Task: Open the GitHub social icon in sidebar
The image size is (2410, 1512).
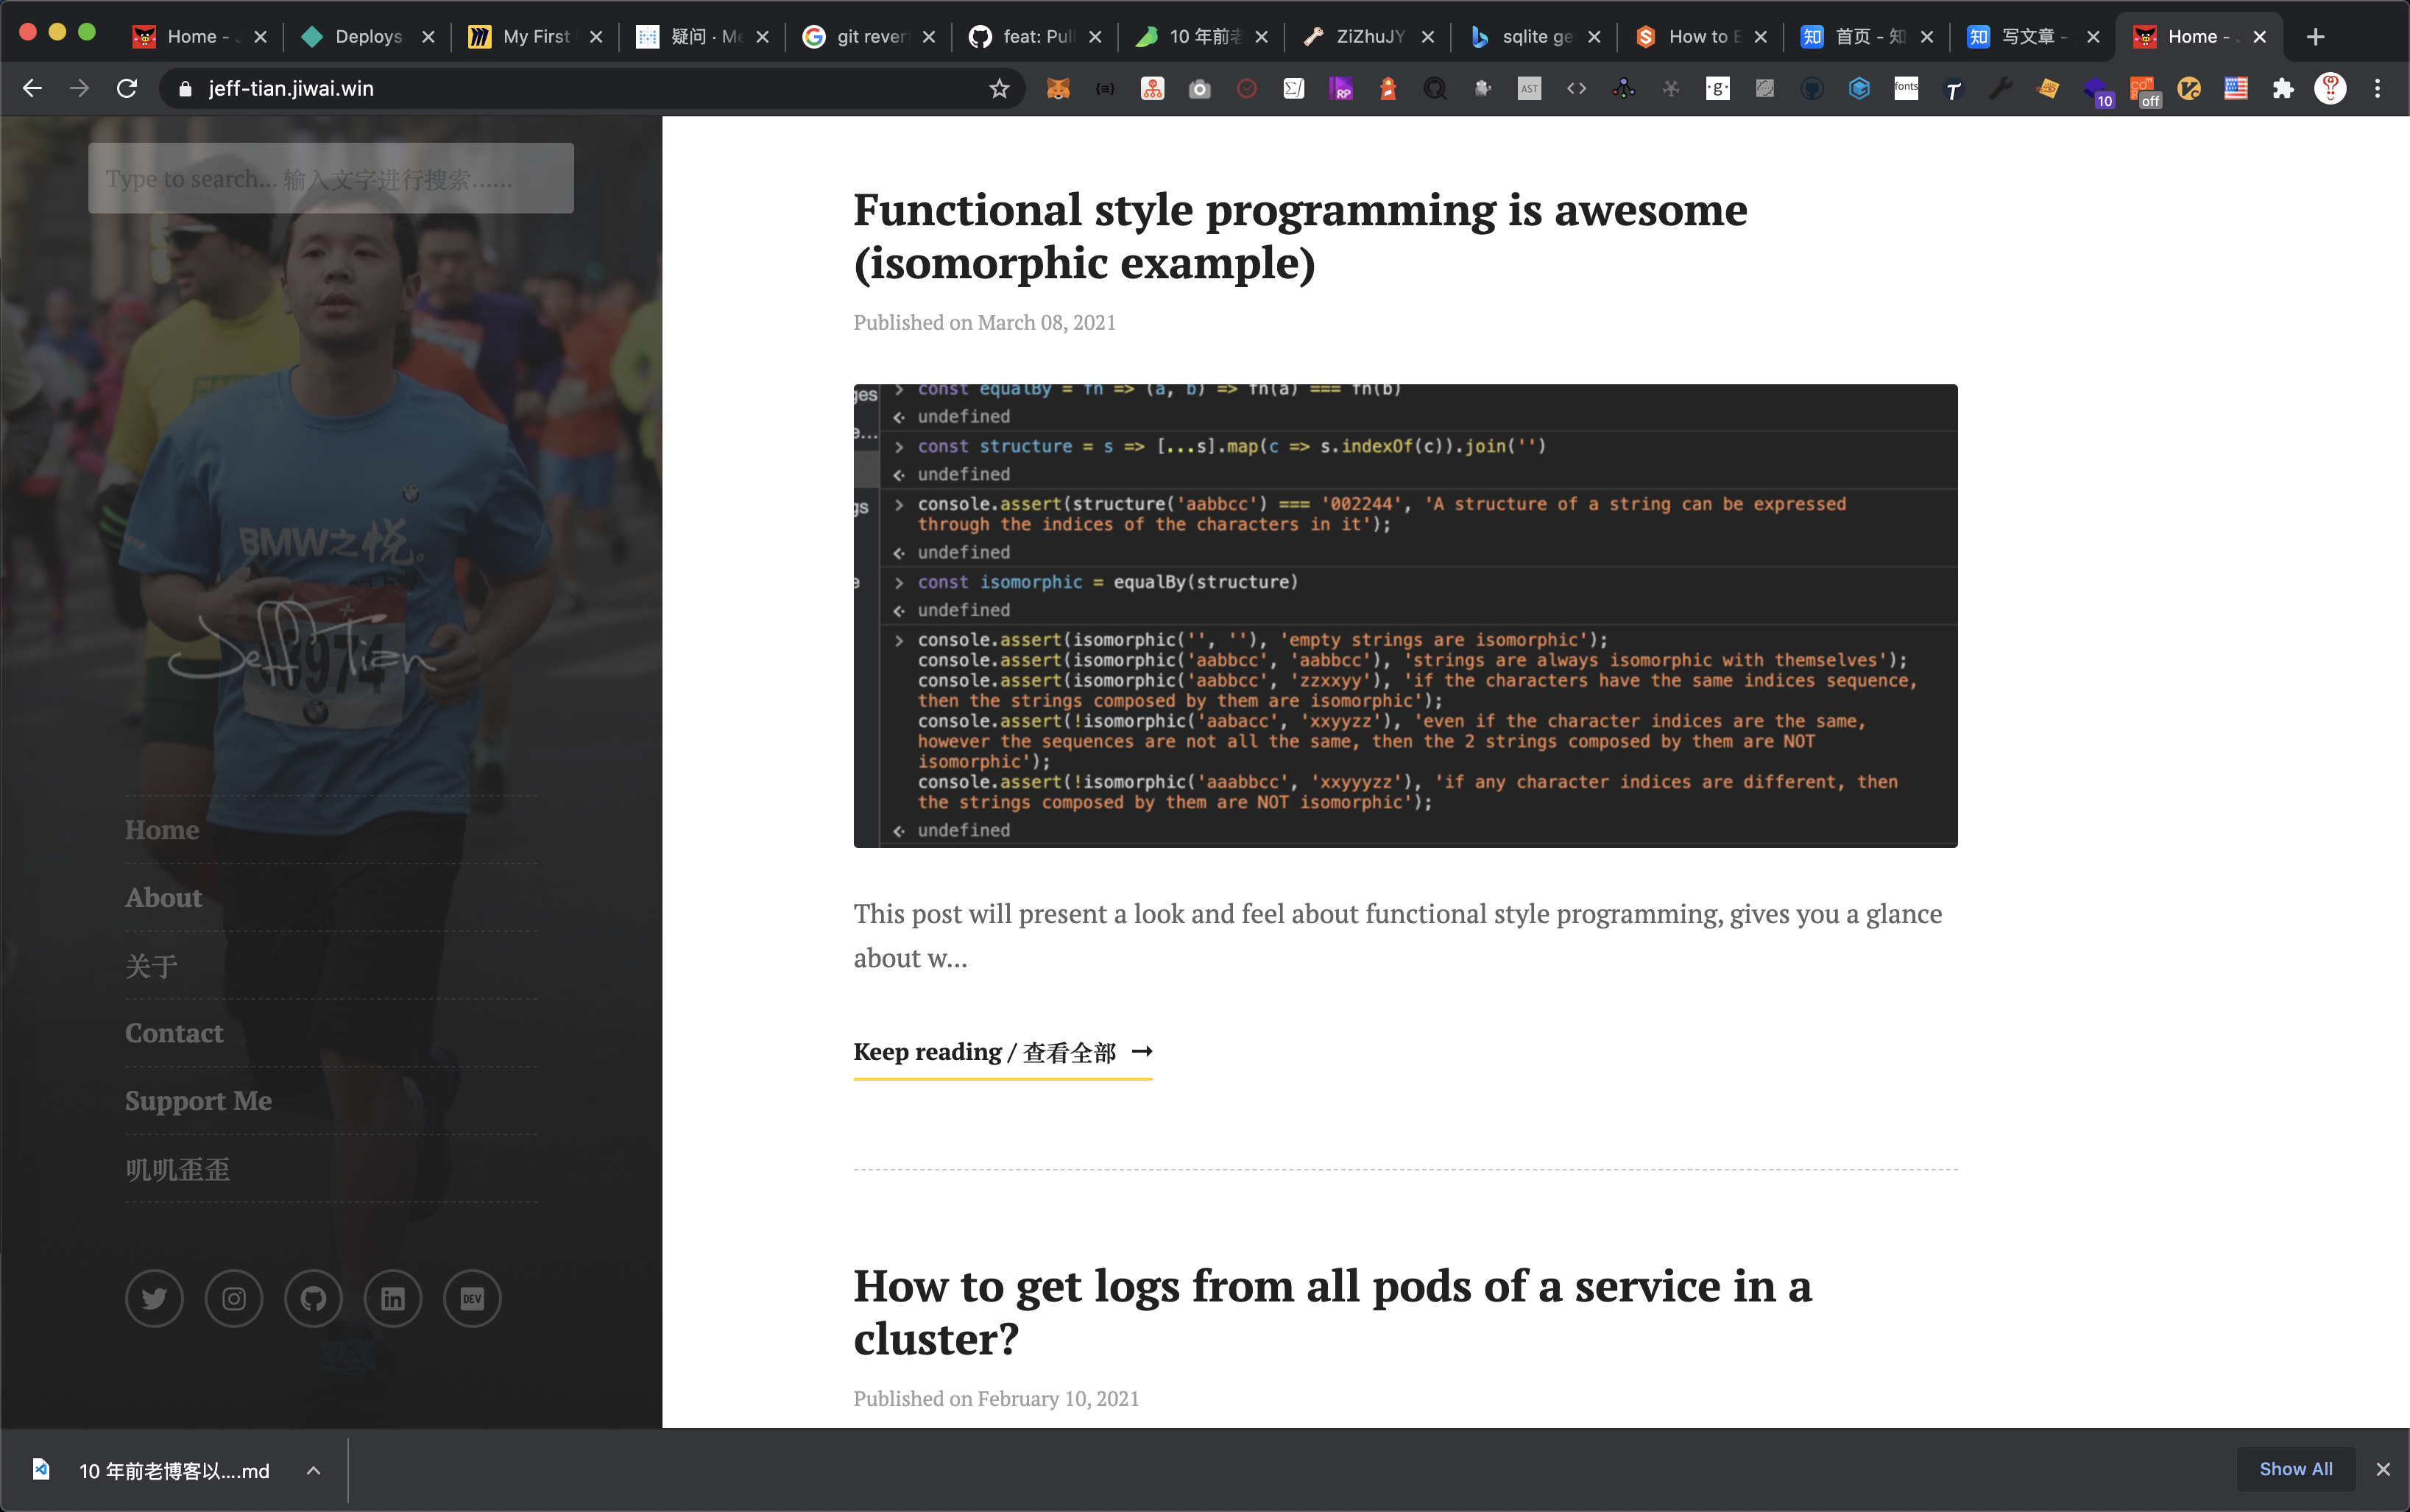Action: coord(313,1298)
